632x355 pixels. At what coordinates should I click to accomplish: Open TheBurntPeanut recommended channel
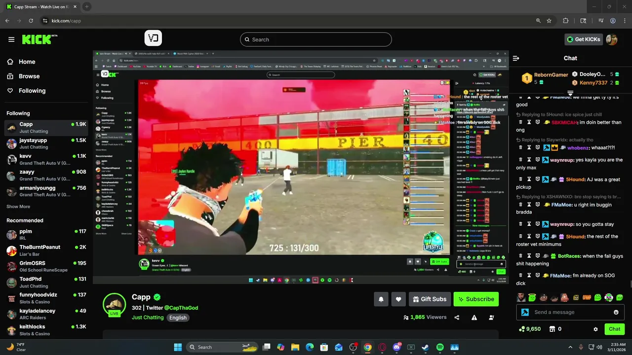pyautogui.click(x=46, y=250)
